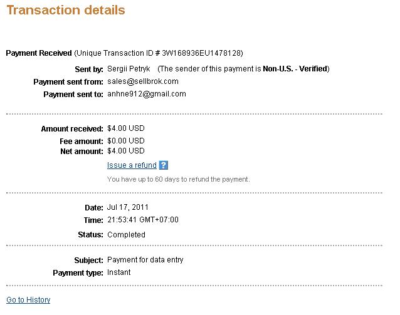Click the date Jul 17, 2011
Viewport: 400px width, 315px height.
(128, 207)
